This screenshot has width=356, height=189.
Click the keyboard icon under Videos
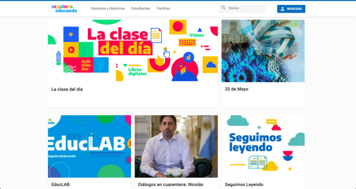coord(187,42)
